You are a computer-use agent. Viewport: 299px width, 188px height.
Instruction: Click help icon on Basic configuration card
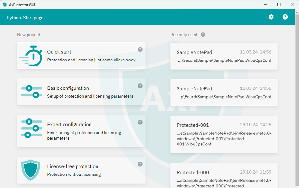(140, 86)
